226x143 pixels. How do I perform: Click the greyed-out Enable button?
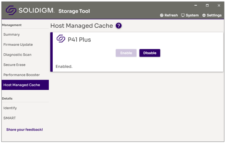(126, 53)
